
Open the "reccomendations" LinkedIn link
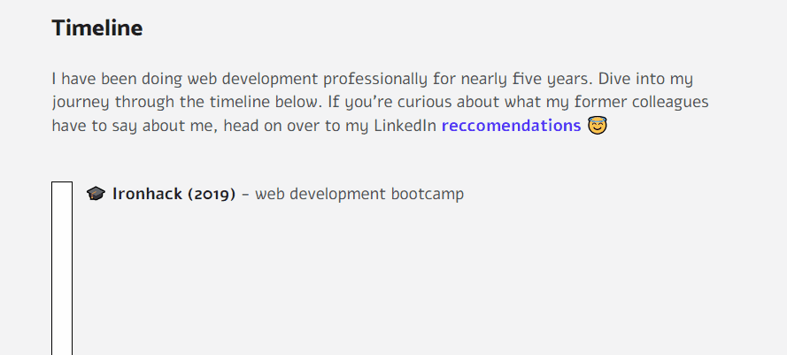pos(511,126)
